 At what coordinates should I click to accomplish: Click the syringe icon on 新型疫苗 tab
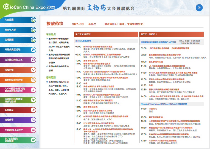tap(33, 110)
